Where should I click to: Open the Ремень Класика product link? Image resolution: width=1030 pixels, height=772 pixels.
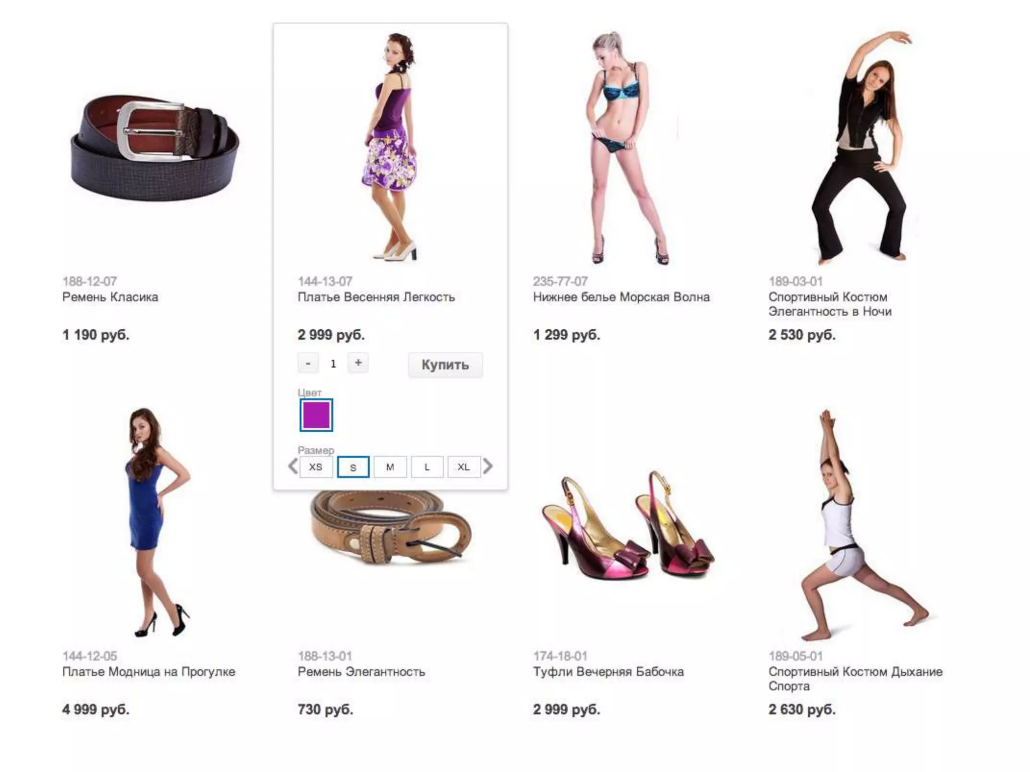[110, 297]
